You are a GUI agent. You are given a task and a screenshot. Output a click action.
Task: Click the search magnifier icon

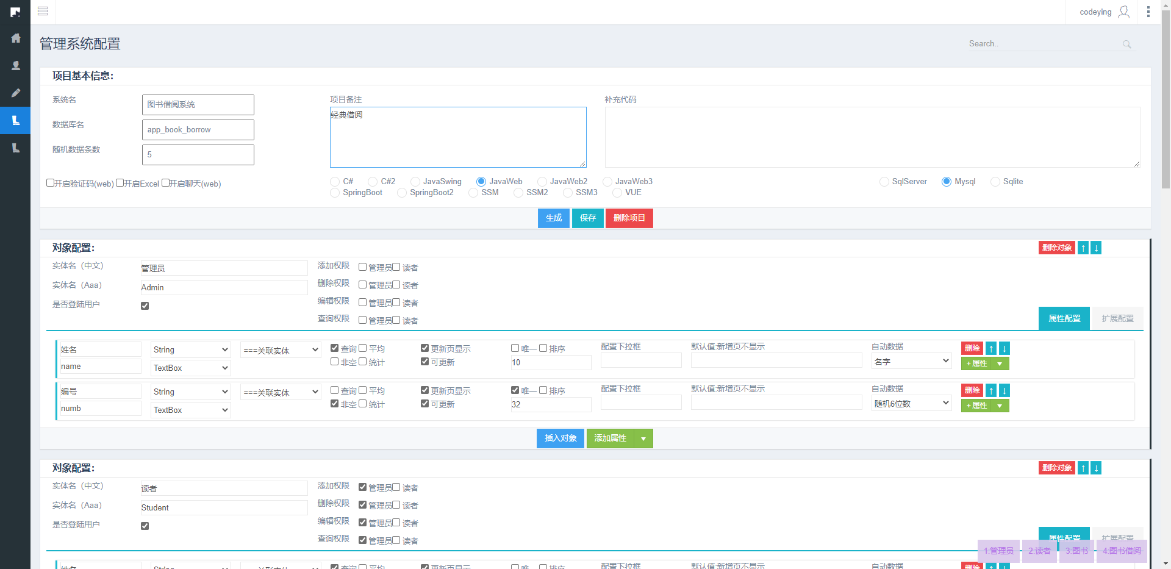coord(1126,44)
